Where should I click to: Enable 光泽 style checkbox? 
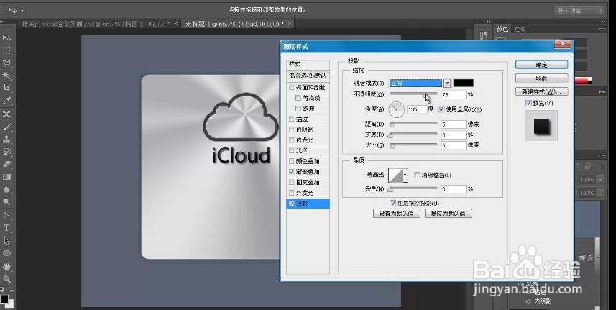pos(291,150)
